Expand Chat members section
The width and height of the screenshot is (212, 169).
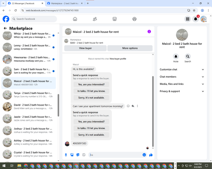182,77
